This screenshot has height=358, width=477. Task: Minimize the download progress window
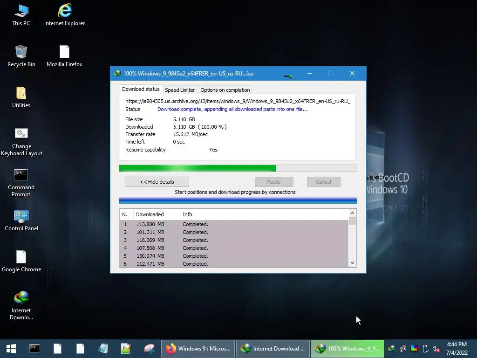click(310, 73)
